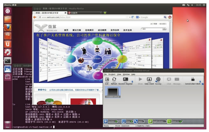
Task: Open System Settings from launcher
Action: tap(8, 52)
